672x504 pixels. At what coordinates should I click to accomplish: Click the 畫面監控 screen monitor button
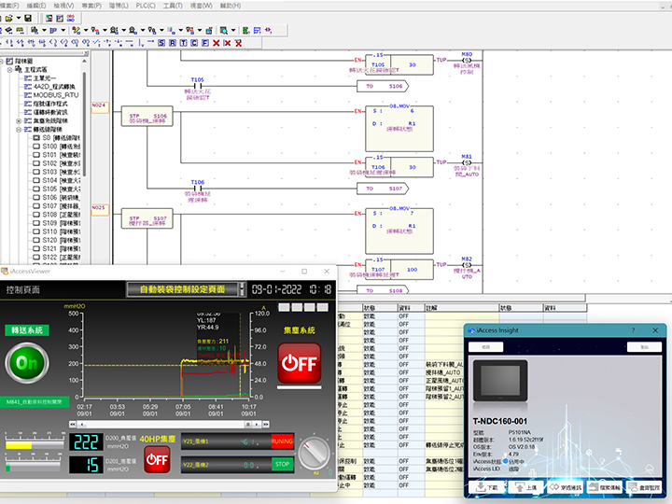click(644, 487)
